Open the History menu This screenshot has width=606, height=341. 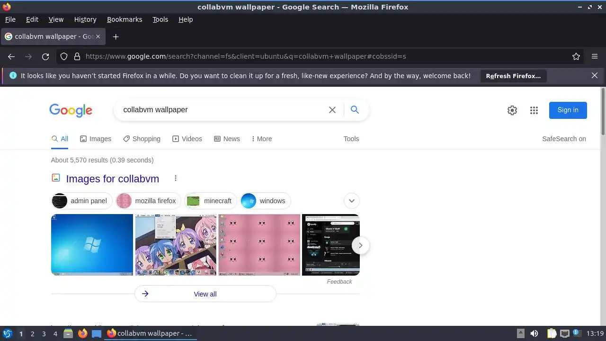[x=85, y=19]
